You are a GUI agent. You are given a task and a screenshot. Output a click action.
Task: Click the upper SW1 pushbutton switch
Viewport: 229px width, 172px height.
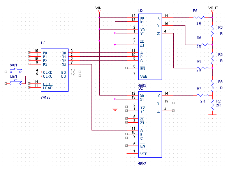point(16,70)
